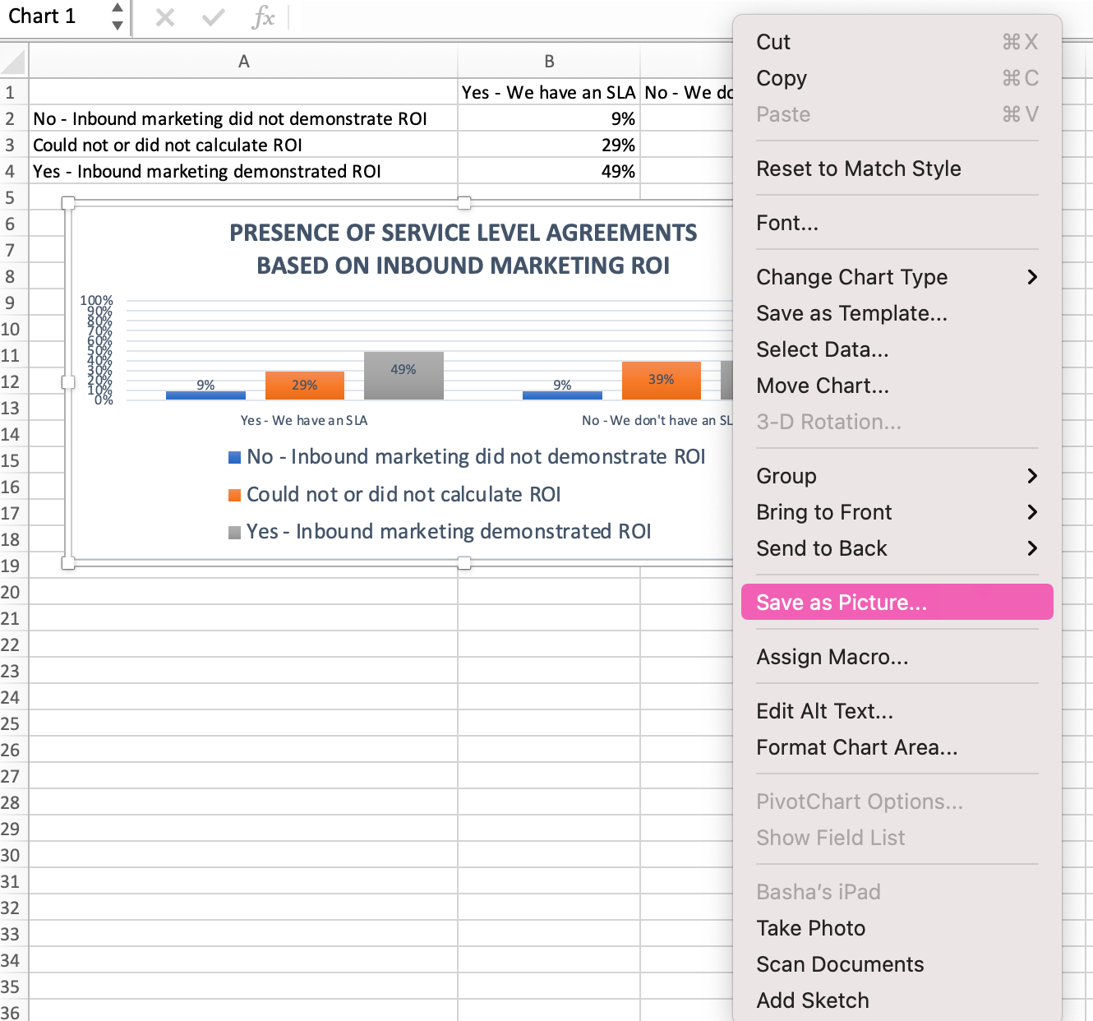Choose Add Sketch from the menu
1093x1021 pixels.
click(897, 1000)
